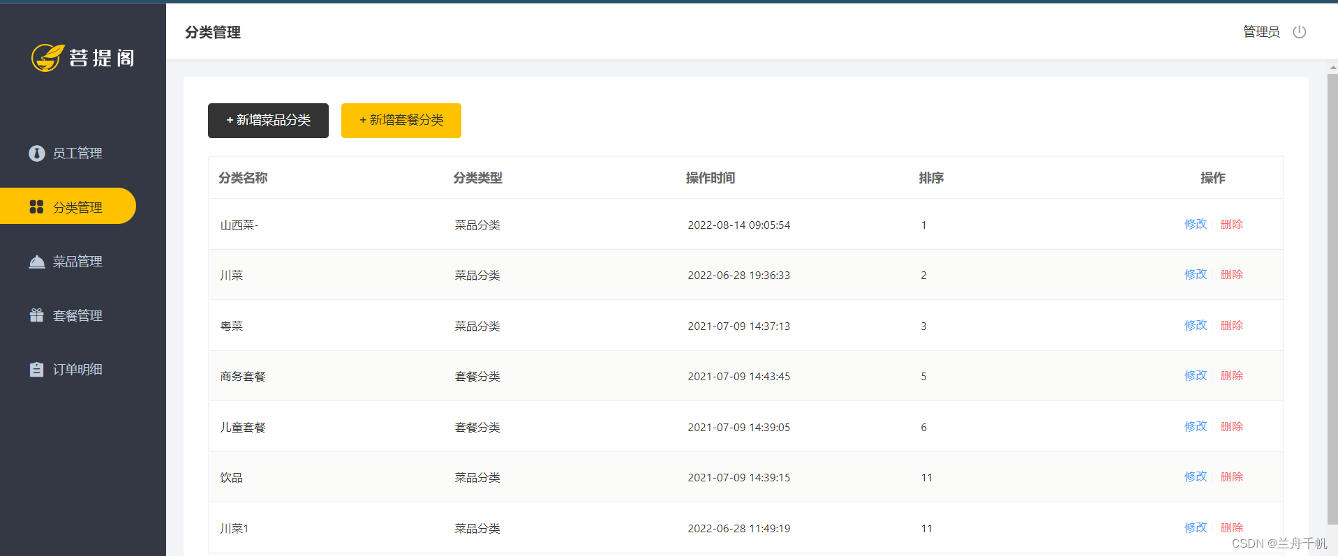Click the 订单明细 clipboard icon
This screenshot has width=1338, height=556.
pyautogui.click(x=37, y=370)
